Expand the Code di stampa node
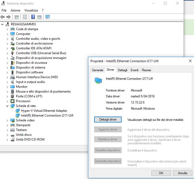194x179 pixels. click(7, 29)
